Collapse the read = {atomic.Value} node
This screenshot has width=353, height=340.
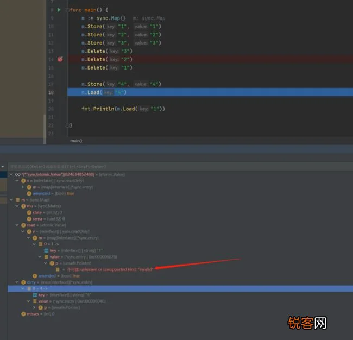(x=17, y=225)
